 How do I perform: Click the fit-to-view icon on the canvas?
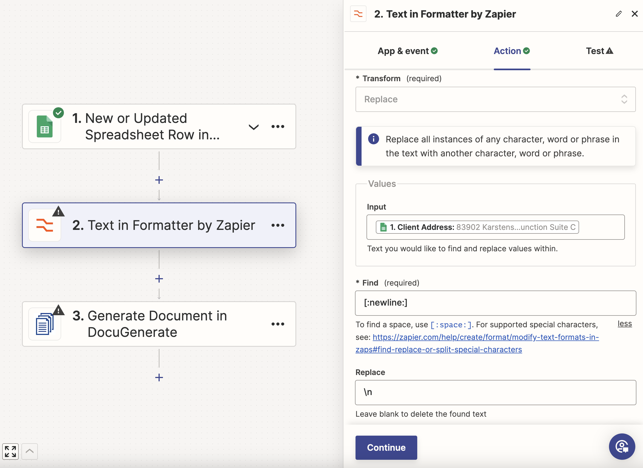tap(10, 451)
